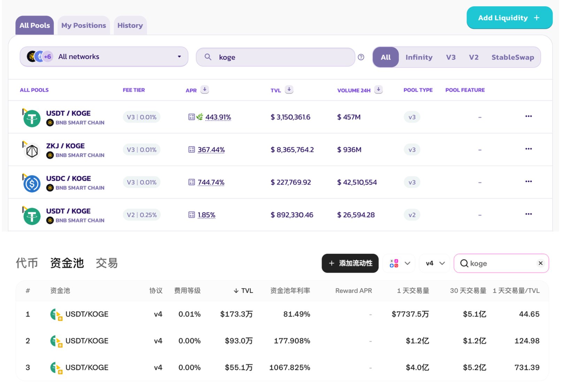The width and height of the screenshot is (561, 390).
Task: Click the V3 | 0.01% fee badge for USDC / KOGE
Action: 141,182
